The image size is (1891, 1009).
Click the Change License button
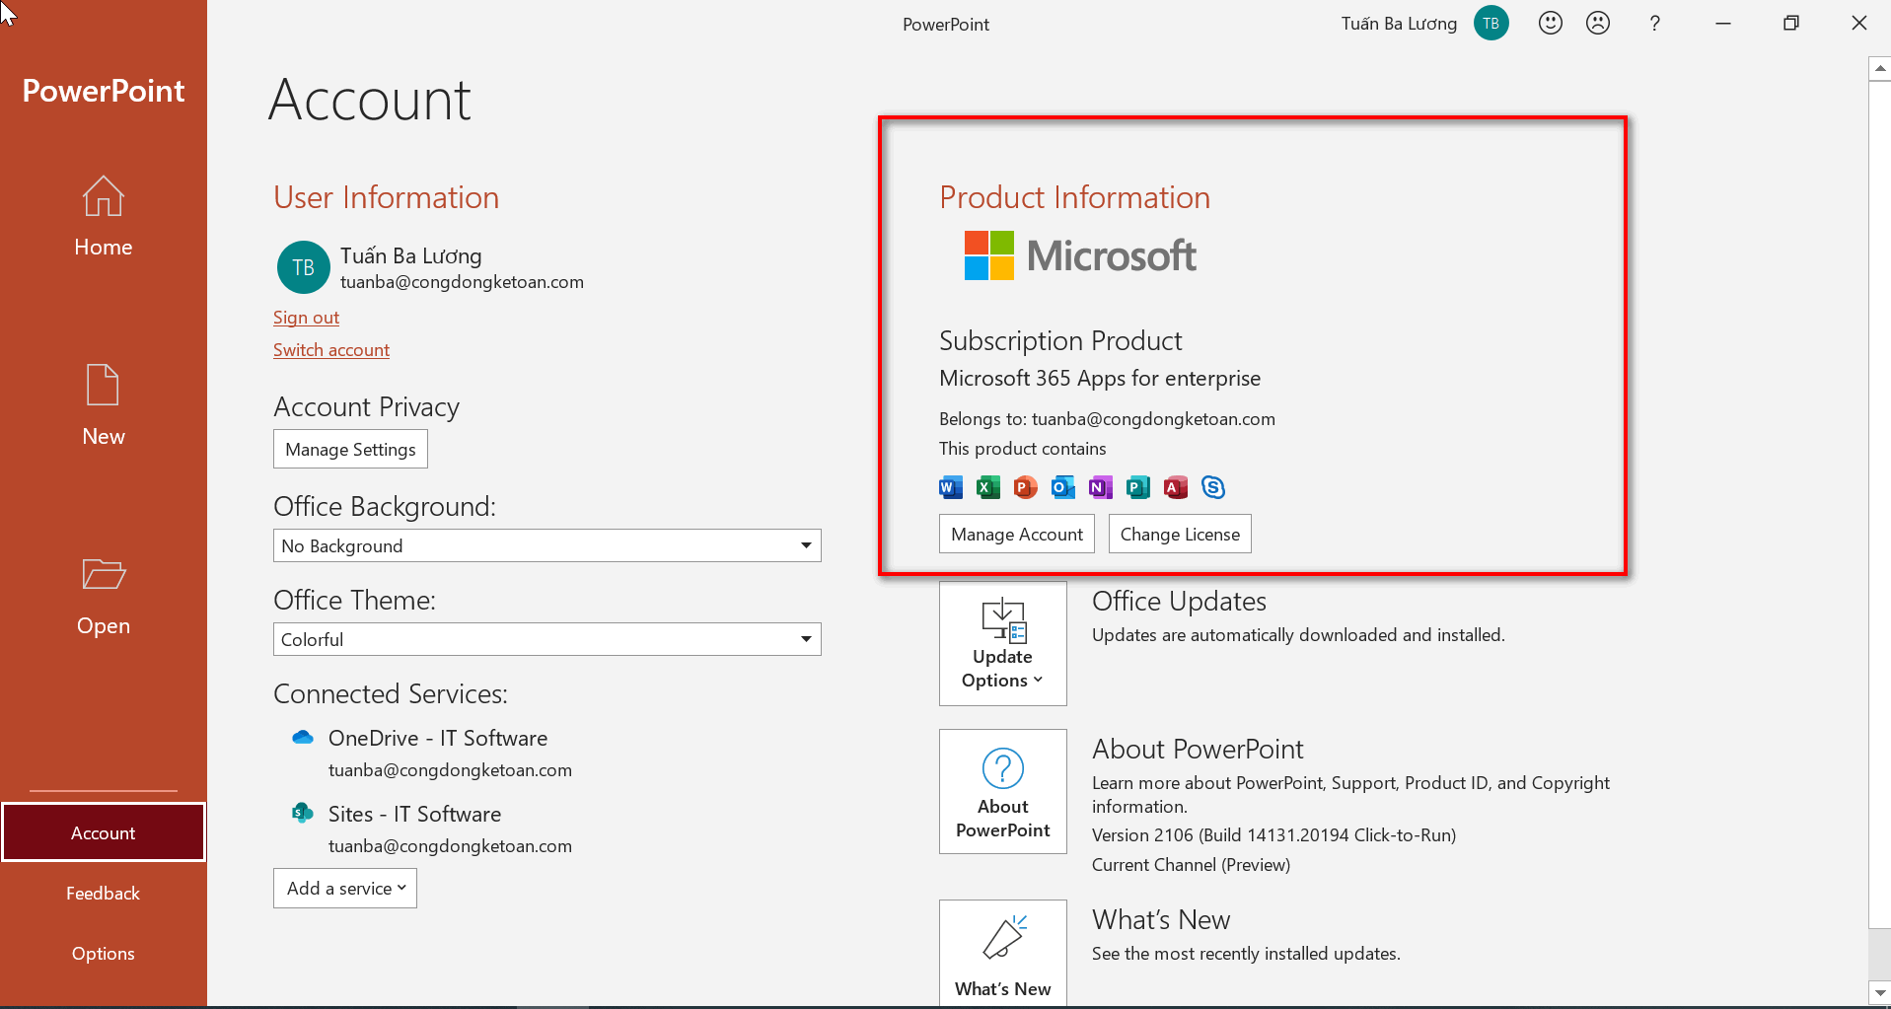[x=1180, y=534]
